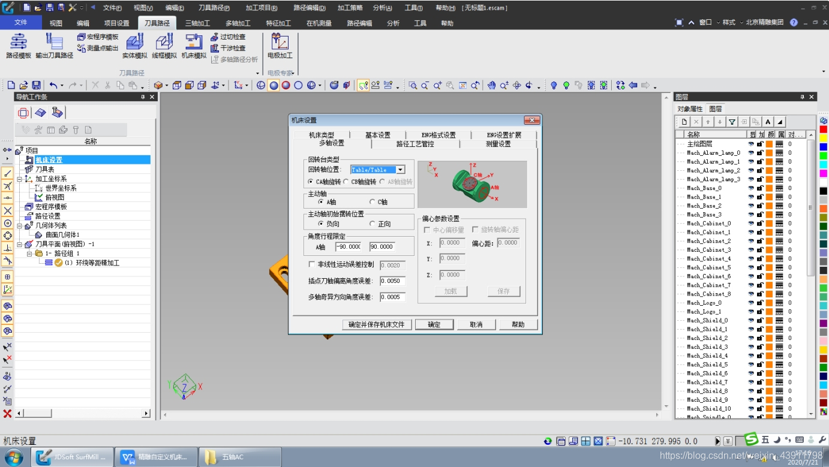Click the undo arrow in the toolbar
Viewport: 829px width, 467px height.
53,86
